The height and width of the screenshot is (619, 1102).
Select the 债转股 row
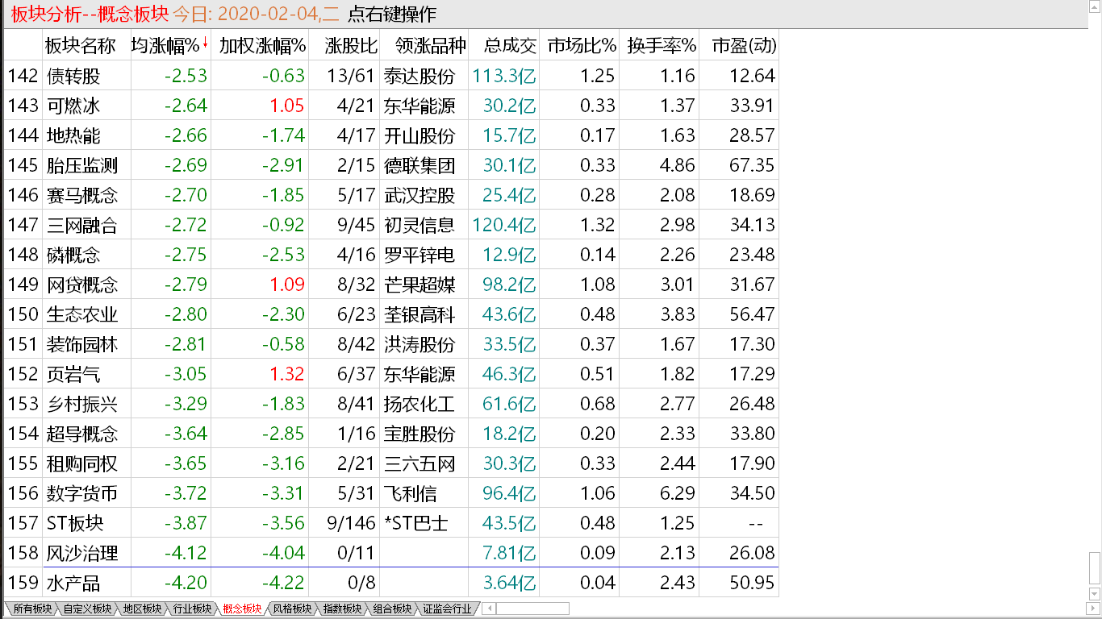(391, 76)
